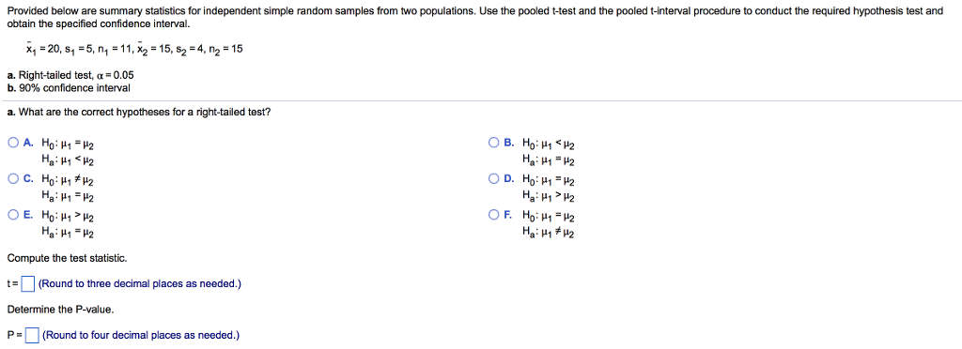Click the Ha: μ1 > μ2 text in option D
962x349 pixels.
pos(548,197)
